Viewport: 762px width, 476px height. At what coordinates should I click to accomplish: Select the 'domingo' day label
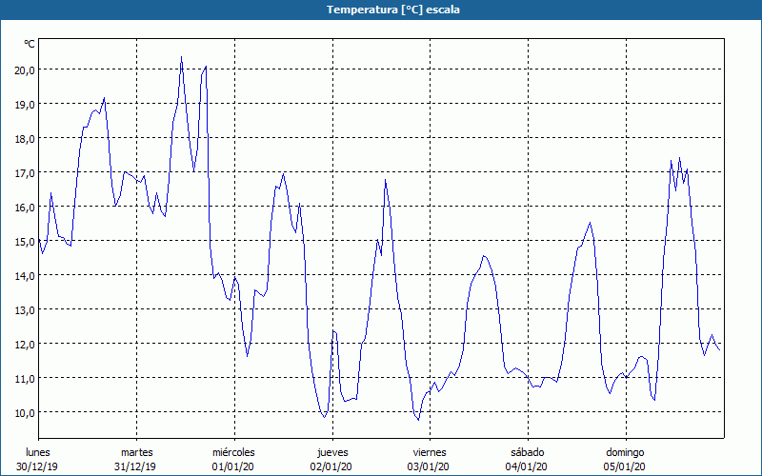tap(625, 453)
